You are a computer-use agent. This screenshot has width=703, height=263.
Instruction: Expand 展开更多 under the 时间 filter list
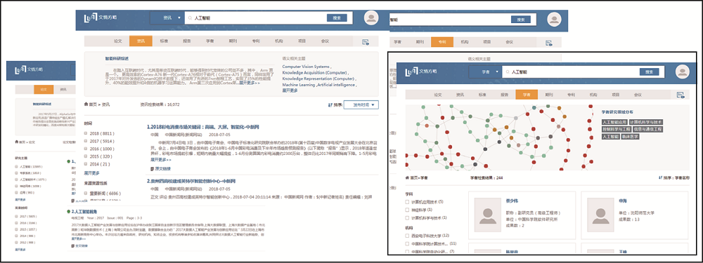point(91,173)
